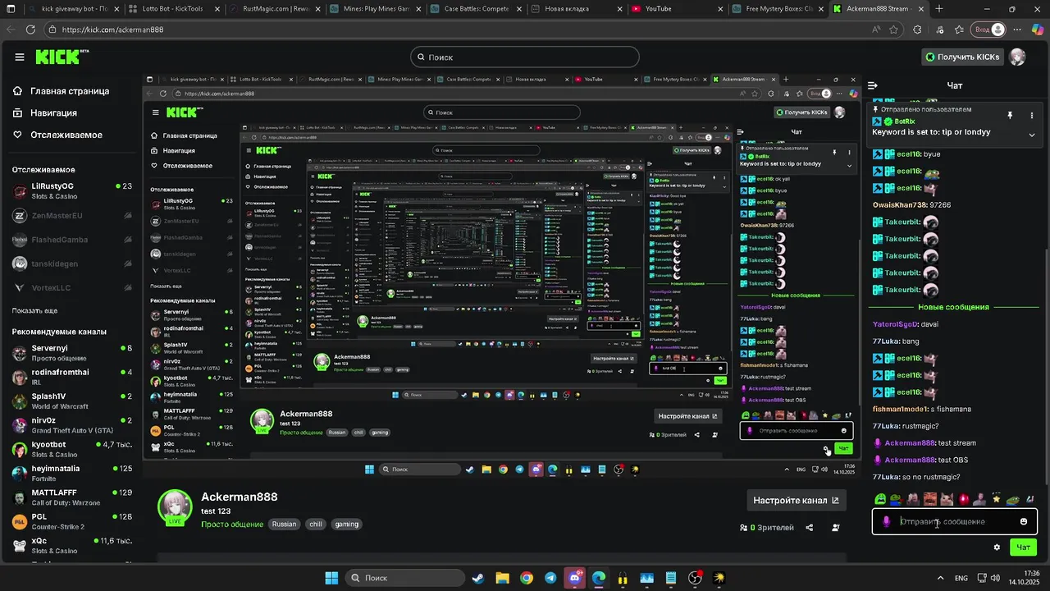Image resolution: width=1050 pixels, height=591 pixels.
Task: Add this page to browser favorites
Action: tap(894, 30)
